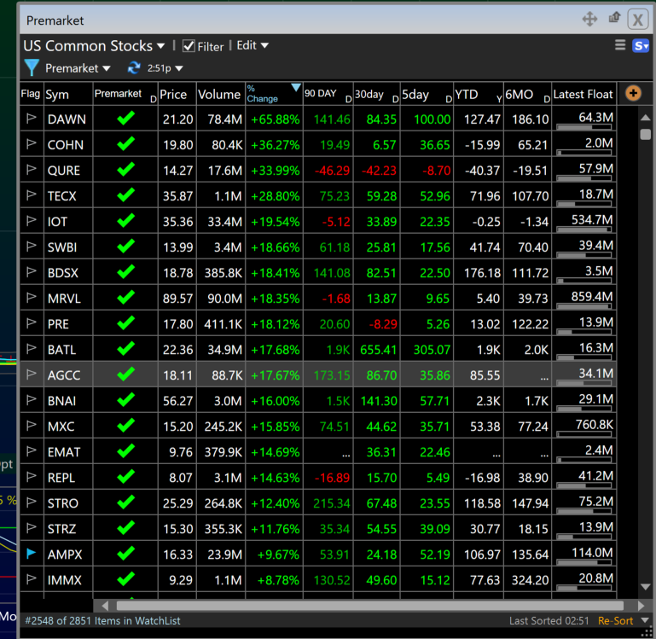Sort by the YTD column header

click(479, 94)
